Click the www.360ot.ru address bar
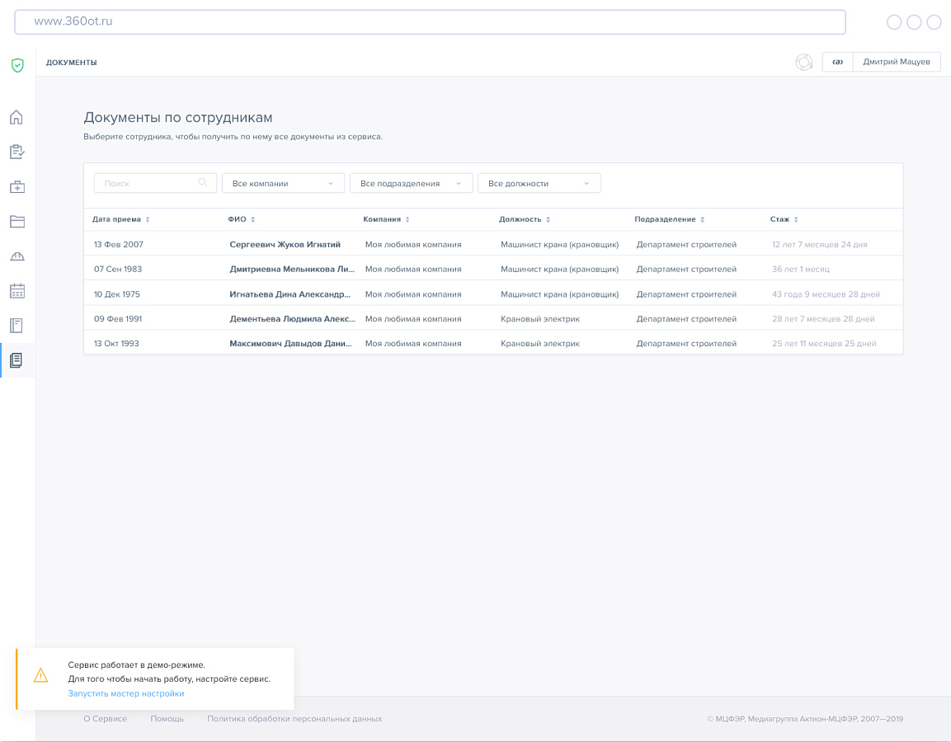 (x=430, y=21)
